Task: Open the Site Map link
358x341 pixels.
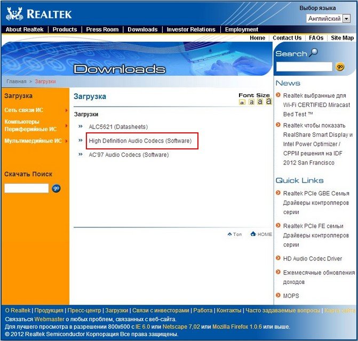Action: point(342,38)
